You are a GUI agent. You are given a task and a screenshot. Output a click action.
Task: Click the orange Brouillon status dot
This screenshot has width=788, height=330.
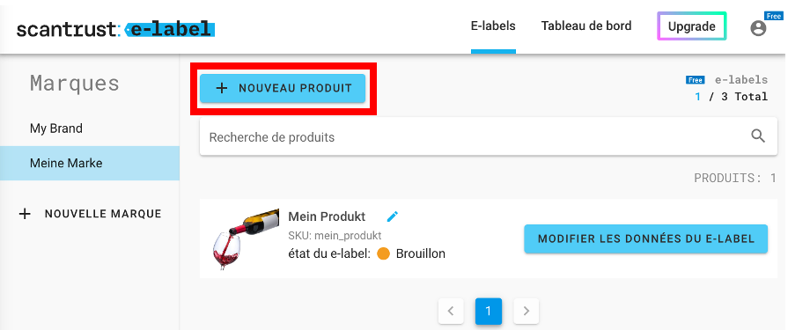[383, 253]
